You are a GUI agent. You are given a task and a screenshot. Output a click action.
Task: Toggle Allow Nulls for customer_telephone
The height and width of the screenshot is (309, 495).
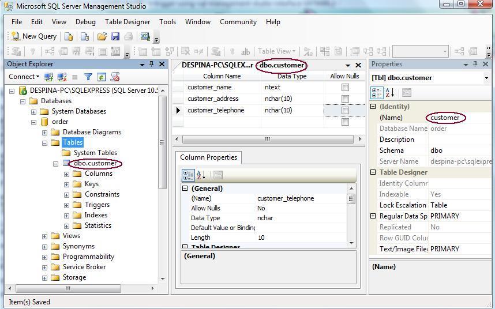point(345,110)
